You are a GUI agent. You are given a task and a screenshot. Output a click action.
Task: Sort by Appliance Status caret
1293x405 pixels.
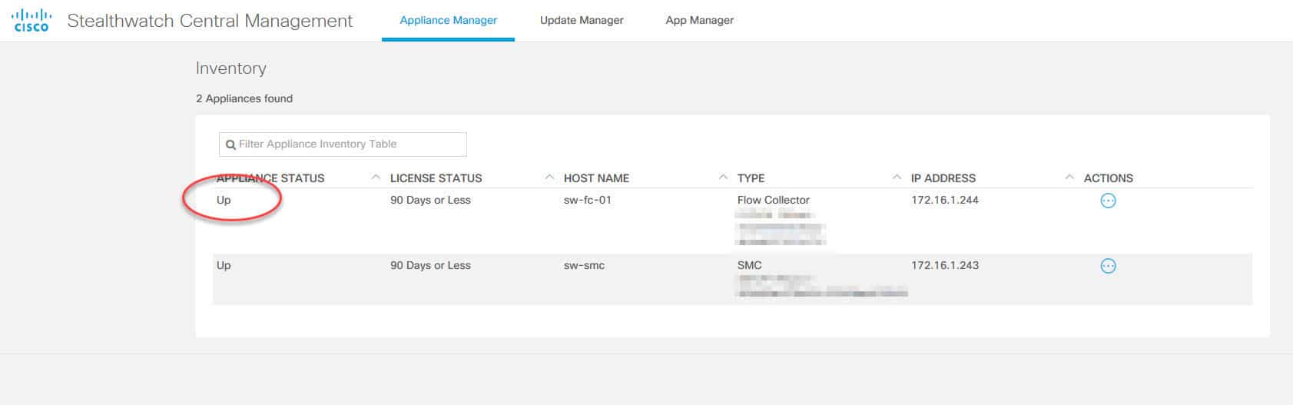[x=376, y=178]
